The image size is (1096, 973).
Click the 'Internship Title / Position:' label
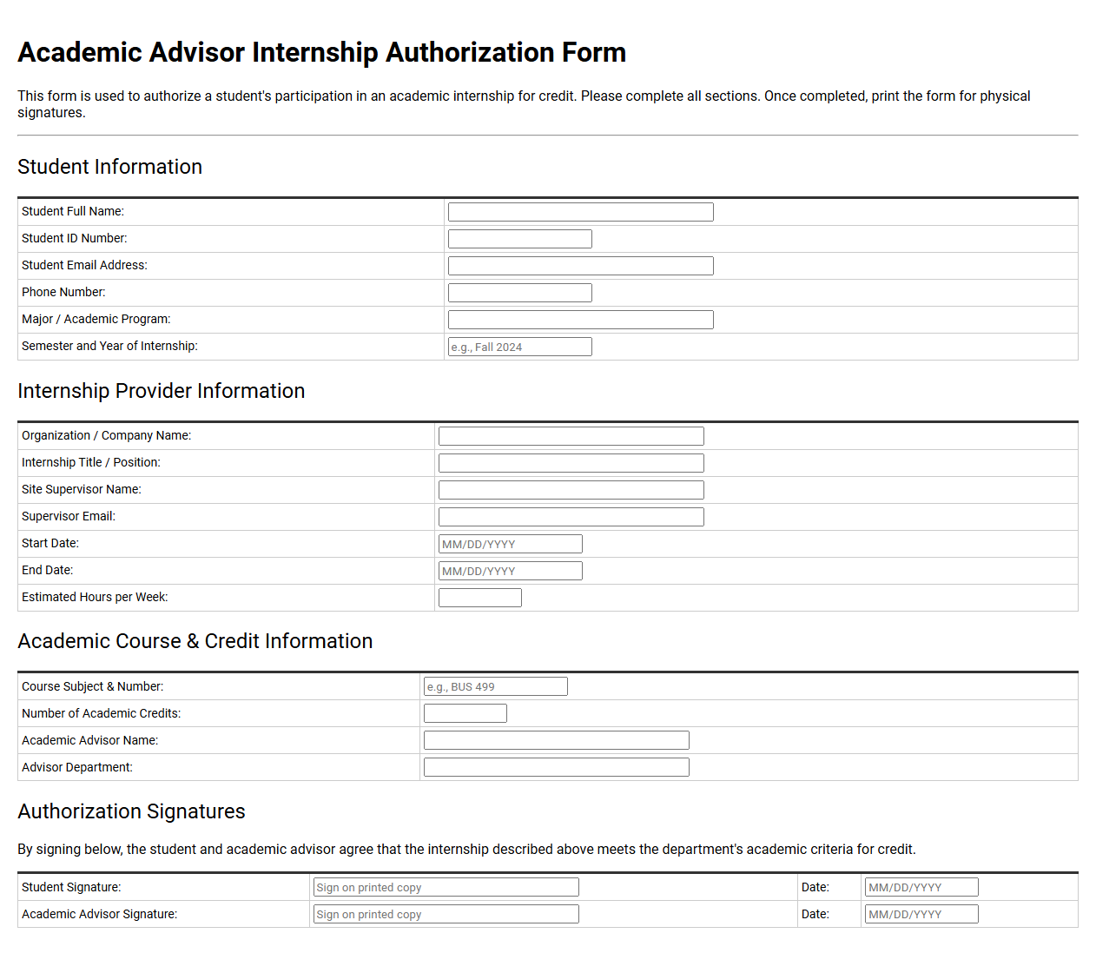click(91, 462)
